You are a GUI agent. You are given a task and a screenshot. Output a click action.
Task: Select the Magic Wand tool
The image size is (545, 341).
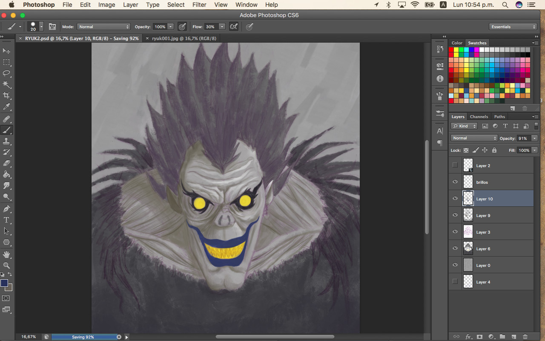(7, 84)
